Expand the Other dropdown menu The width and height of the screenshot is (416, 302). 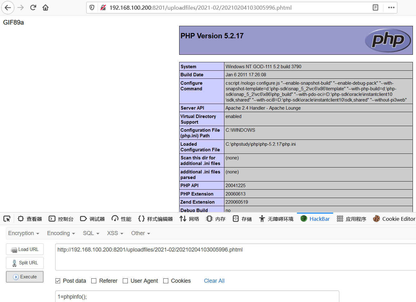pyautogui.click(x=141, y=233)
